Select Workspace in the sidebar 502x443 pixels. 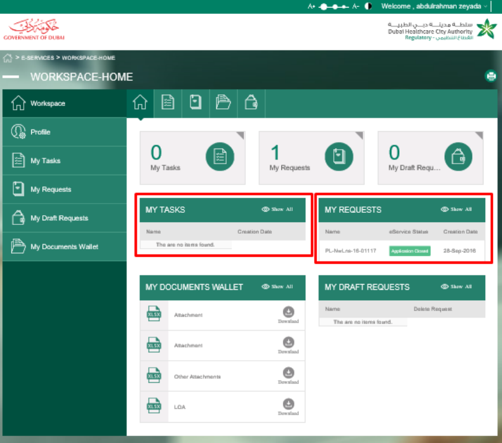[64, 104]
